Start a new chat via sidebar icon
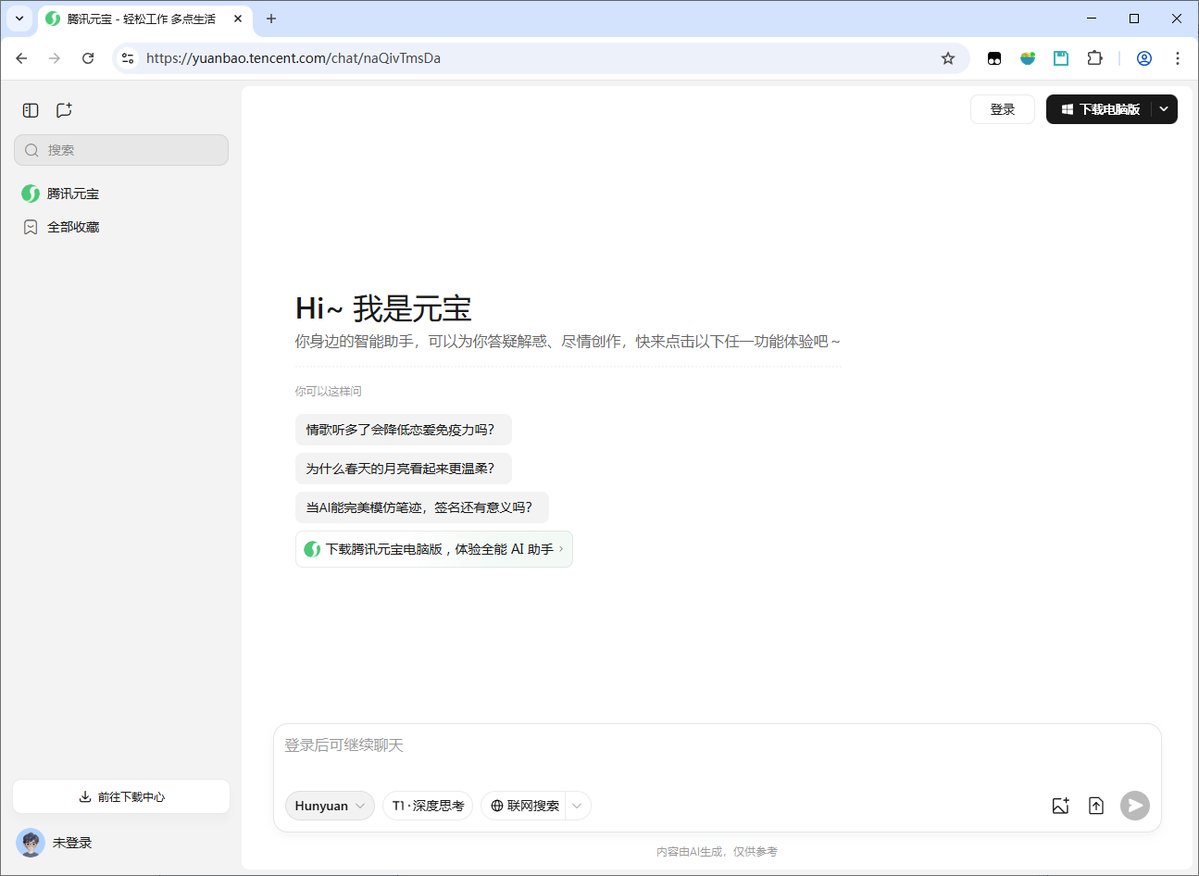1199x876 pixels. point(64,110)
